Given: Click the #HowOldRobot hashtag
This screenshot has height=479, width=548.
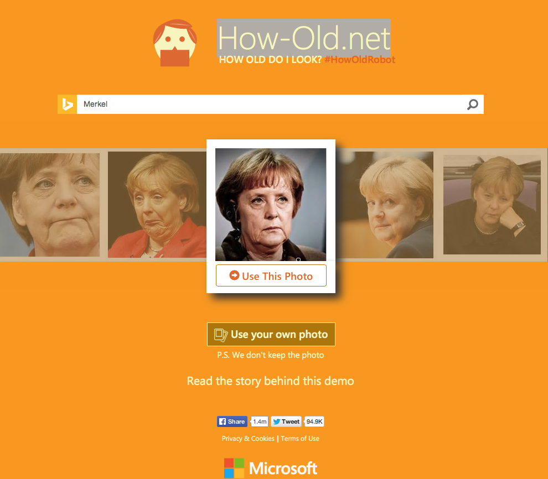Looking at the screenshot, I should tap(360, 60).
